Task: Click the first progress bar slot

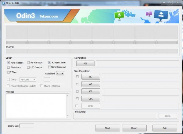Action: click(x=16, y=42)
